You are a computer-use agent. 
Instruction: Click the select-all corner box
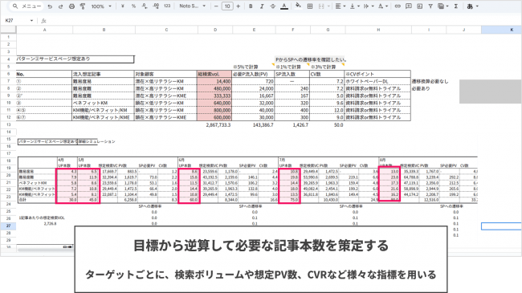(x=8, y=30)
